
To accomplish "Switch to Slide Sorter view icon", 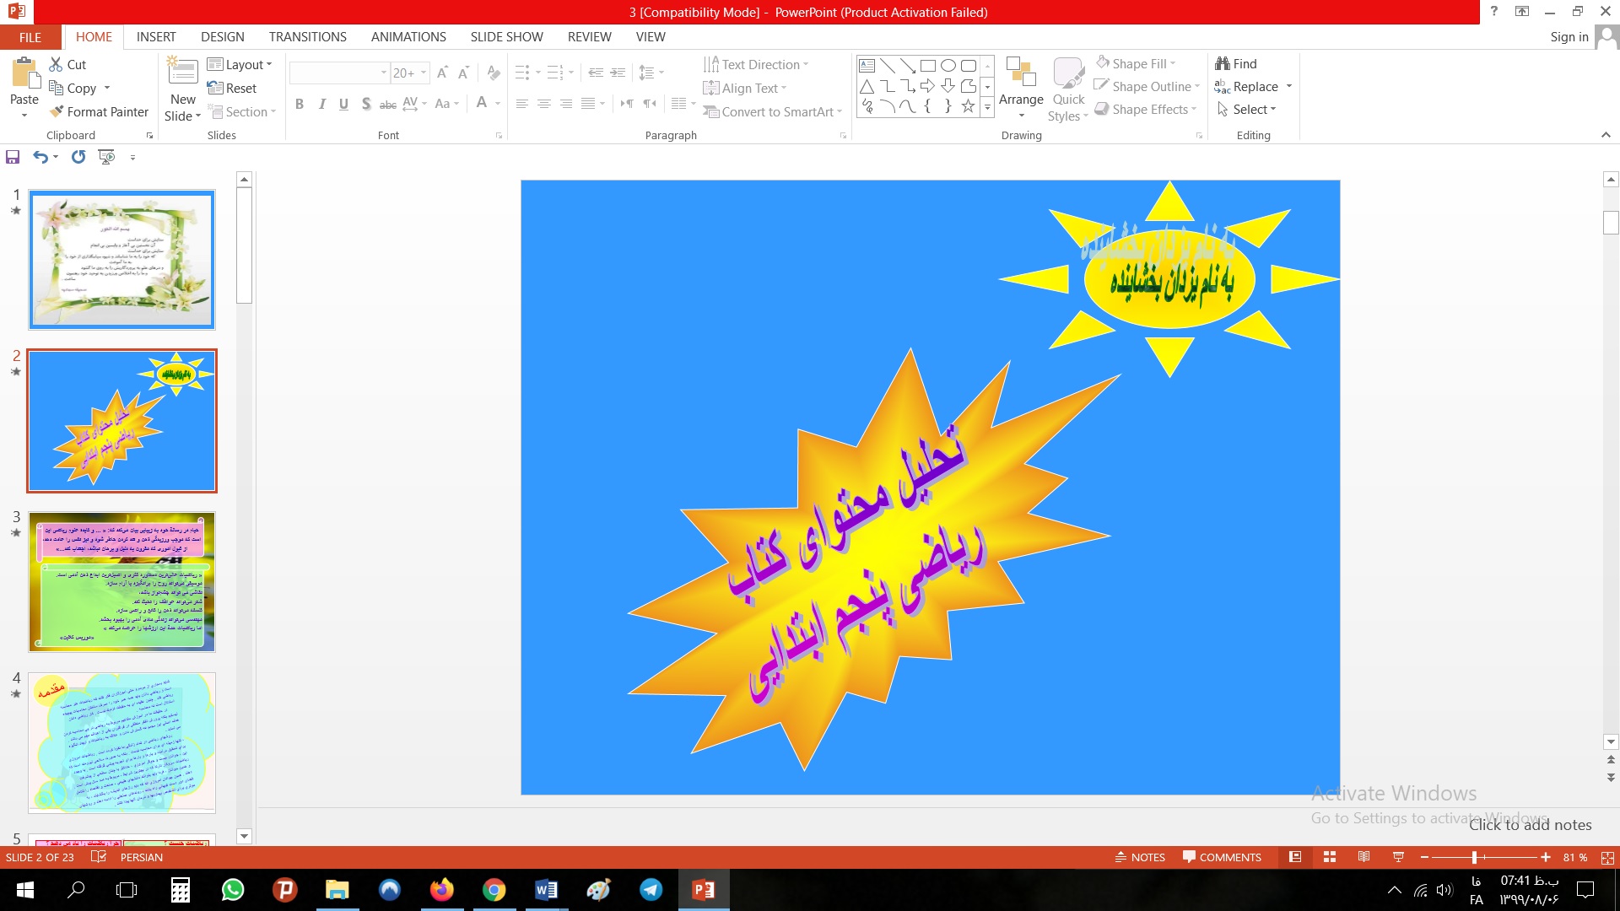I will (1330, 857).
